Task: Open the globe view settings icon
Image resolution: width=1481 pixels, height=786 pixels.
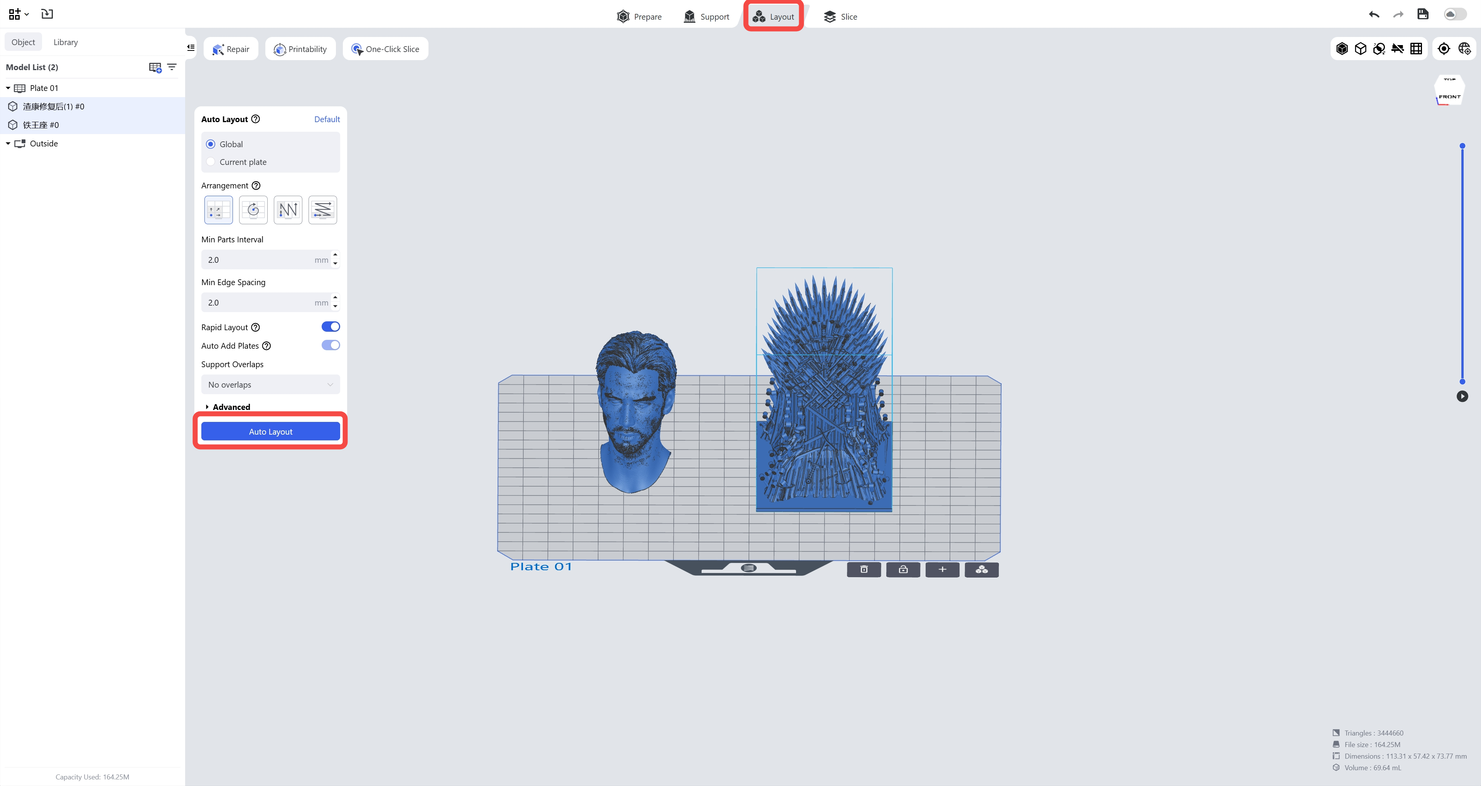Action: click(1464, 49)
